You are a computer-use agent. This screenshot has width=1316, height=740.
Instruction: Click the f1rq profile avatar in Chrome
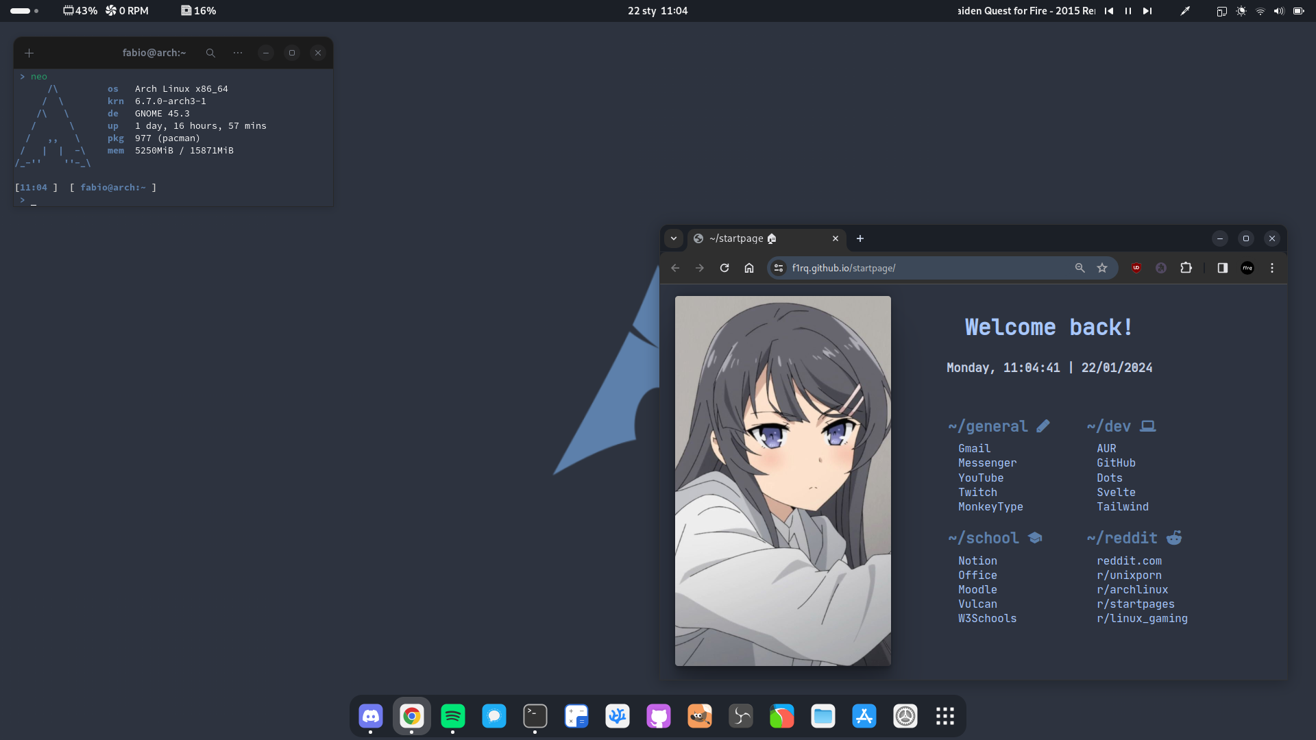point(1247,268)
